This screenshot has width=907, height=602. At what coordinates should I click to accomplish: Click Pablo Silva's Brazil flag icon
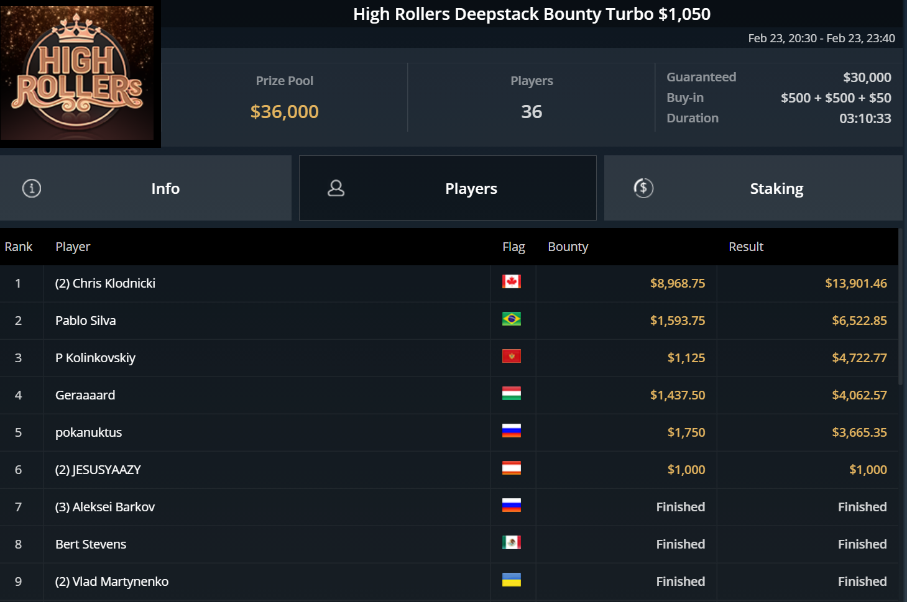[511, 319]
